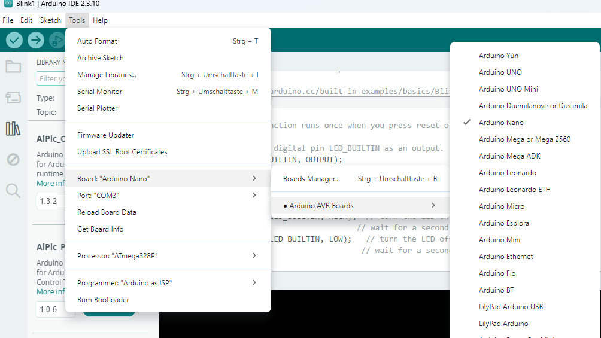Choose Auto Format from Tools menu
This screenshot has width=601, height=338.
[x=168, y=41]
